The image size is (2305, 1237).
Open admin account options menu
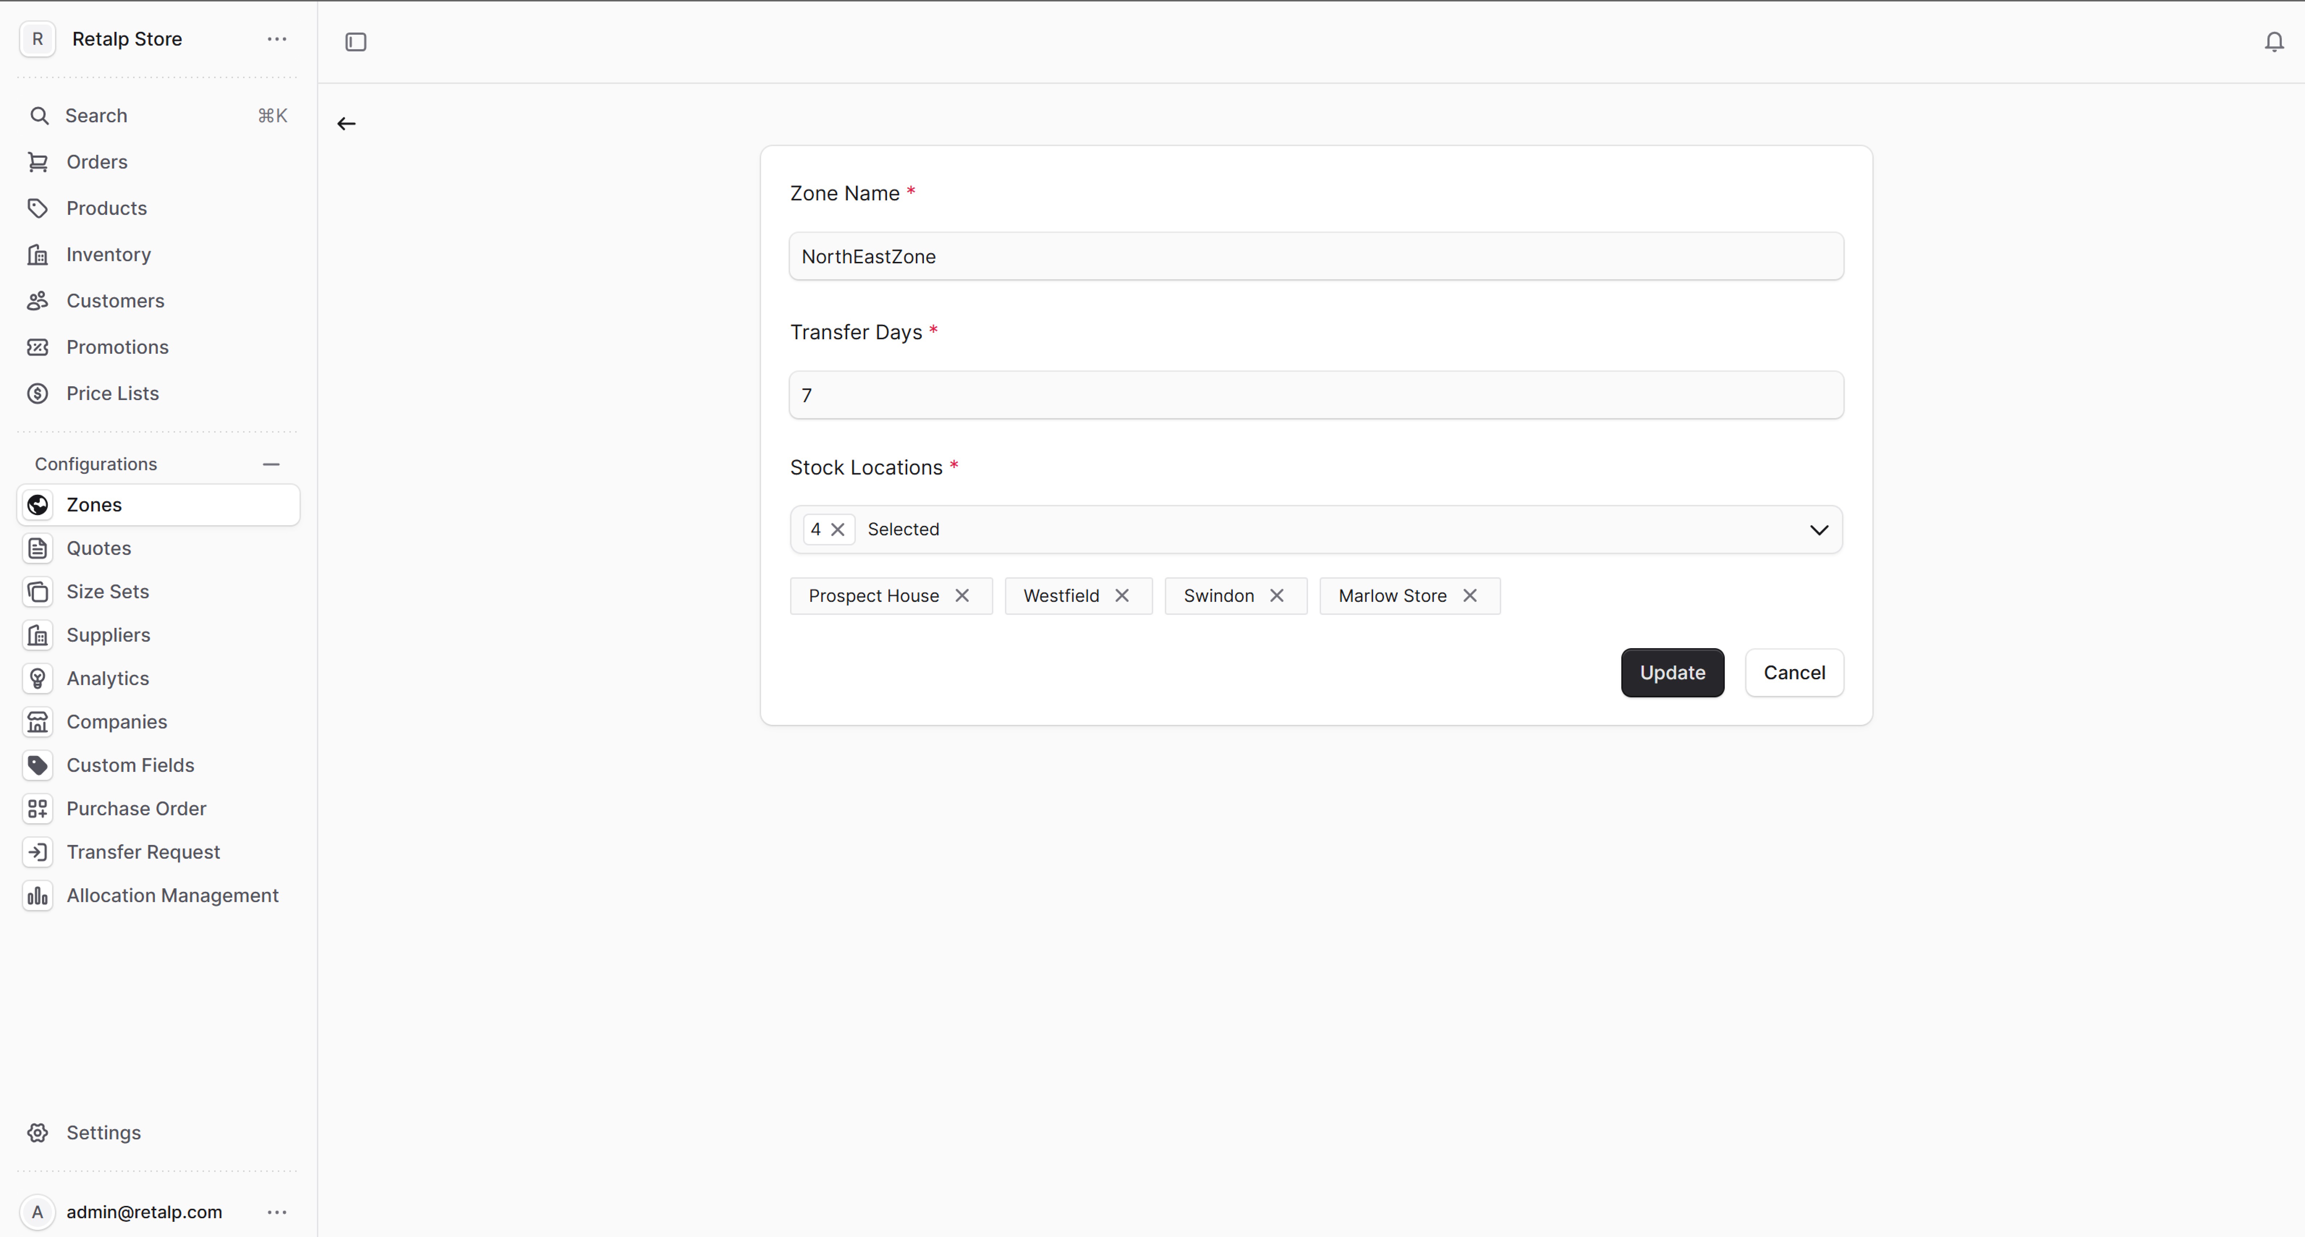point(277,1212)
